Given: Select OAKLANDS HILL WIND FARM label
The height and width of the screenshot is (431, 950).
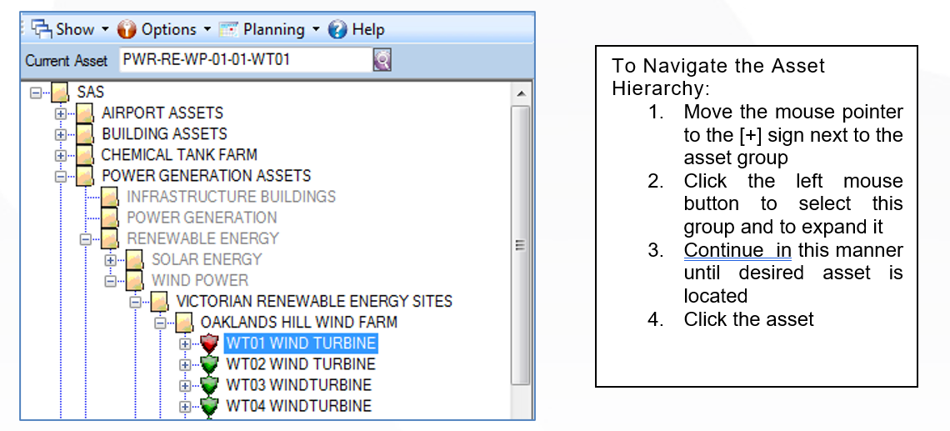Looking at the screenshot, I should click(x=298, y=322).
